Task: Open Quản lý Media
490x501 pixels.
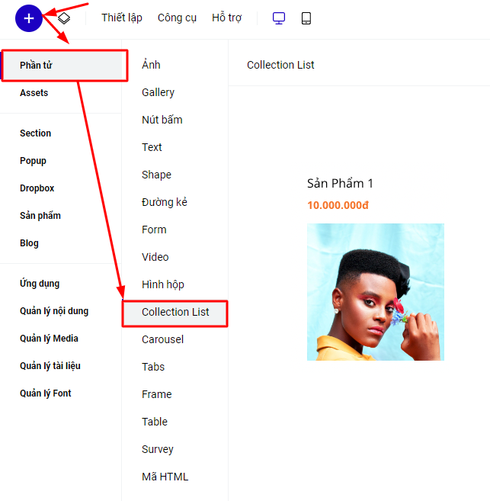Action: (x=50, y=339)
